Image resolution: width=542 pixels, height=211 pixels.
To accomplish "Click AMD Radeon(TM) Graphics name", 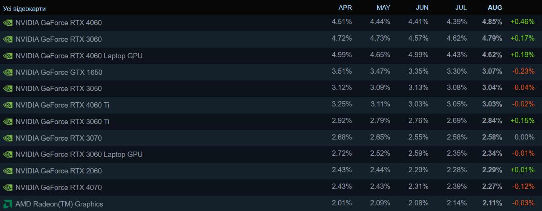I will [59, 204].
